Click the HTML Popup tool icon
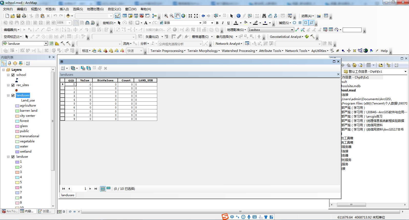409x220 pixels. (x=250, y=16)
